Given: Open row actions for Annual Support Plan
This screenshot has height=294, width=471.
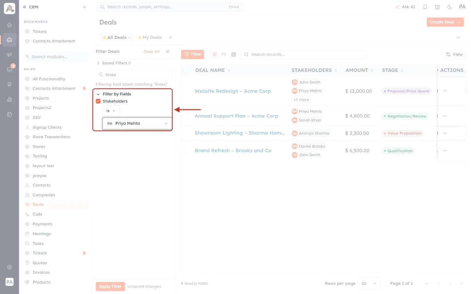Looking at the screenshot, I should coord(445,116).
